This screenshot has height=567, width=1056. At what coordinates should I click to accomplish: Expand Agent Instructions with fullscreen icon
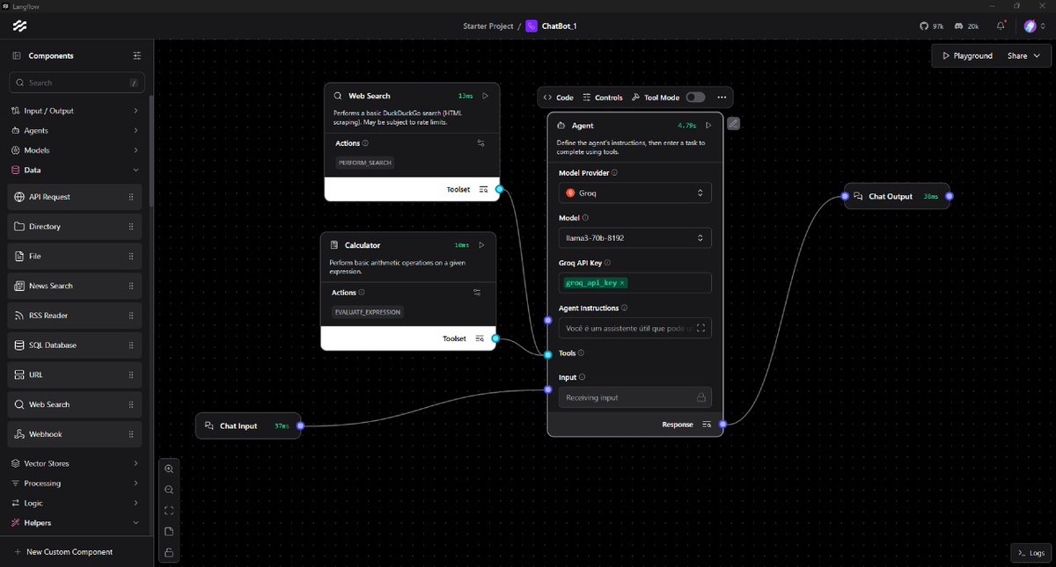tap(700, 328)
